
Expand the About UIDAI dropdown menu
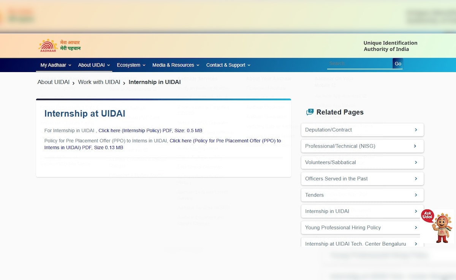pyautogui.click(x=94, y=65)
